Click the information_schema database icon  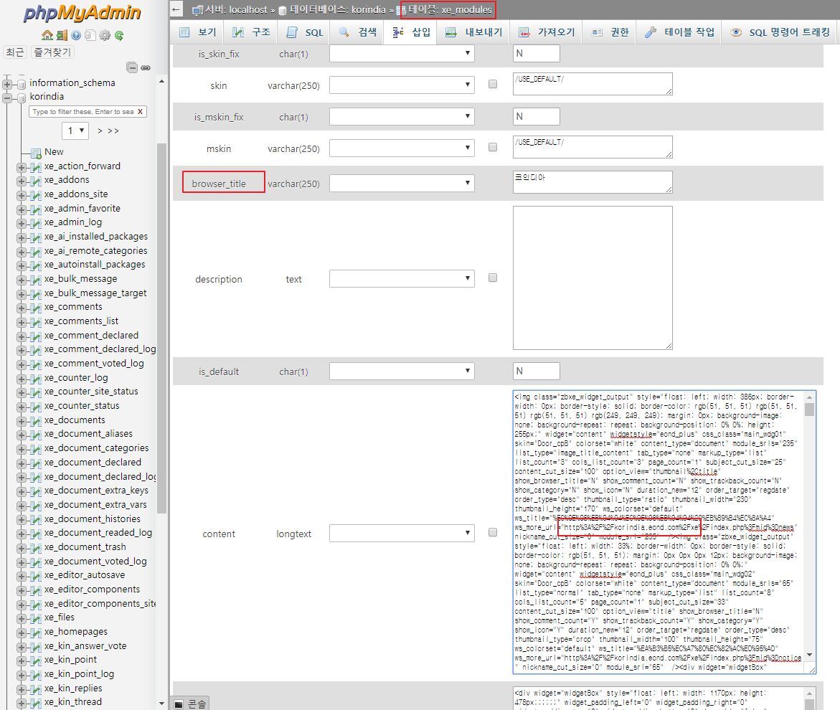tap(22, 84)
